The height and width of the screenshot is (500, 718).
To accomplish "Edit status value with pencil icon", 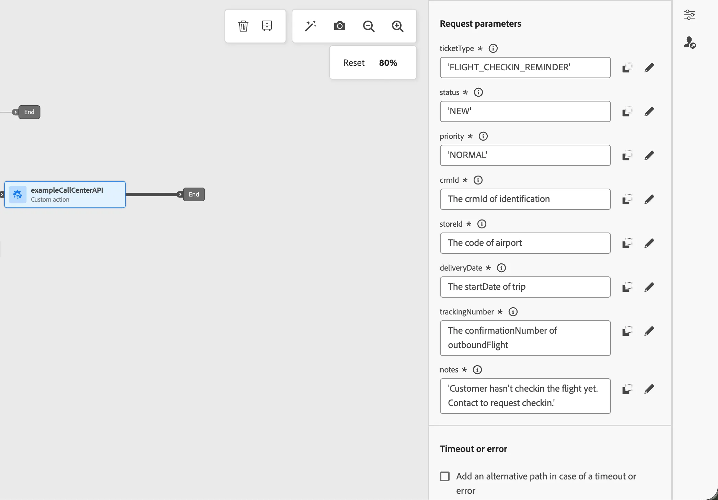I will [x=649, y=111].
